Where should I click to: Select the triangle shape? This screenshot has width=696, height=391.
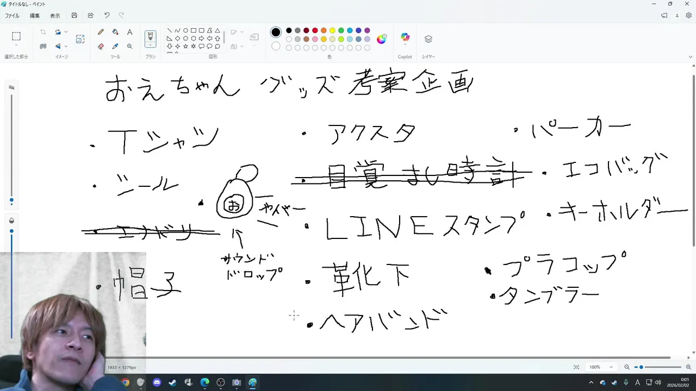pyautogui.click(x=217, y=31)
